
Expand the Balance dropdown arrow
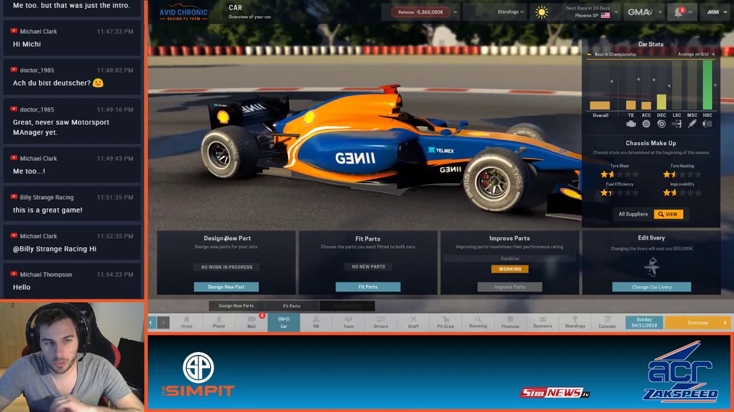(x=455, y=12)
